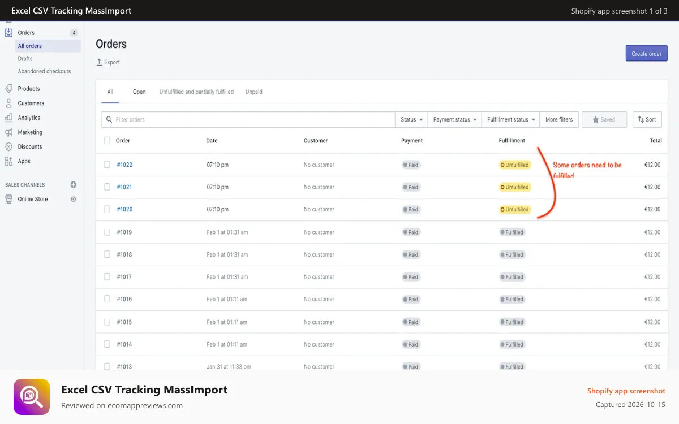679x424 pixels.
Task: Click the Online Store storefront icon
Action: pyautogui.click(x=8, y=199)
